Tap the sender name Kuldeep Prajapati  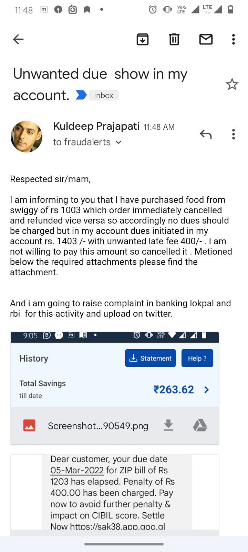click(96, 126)
